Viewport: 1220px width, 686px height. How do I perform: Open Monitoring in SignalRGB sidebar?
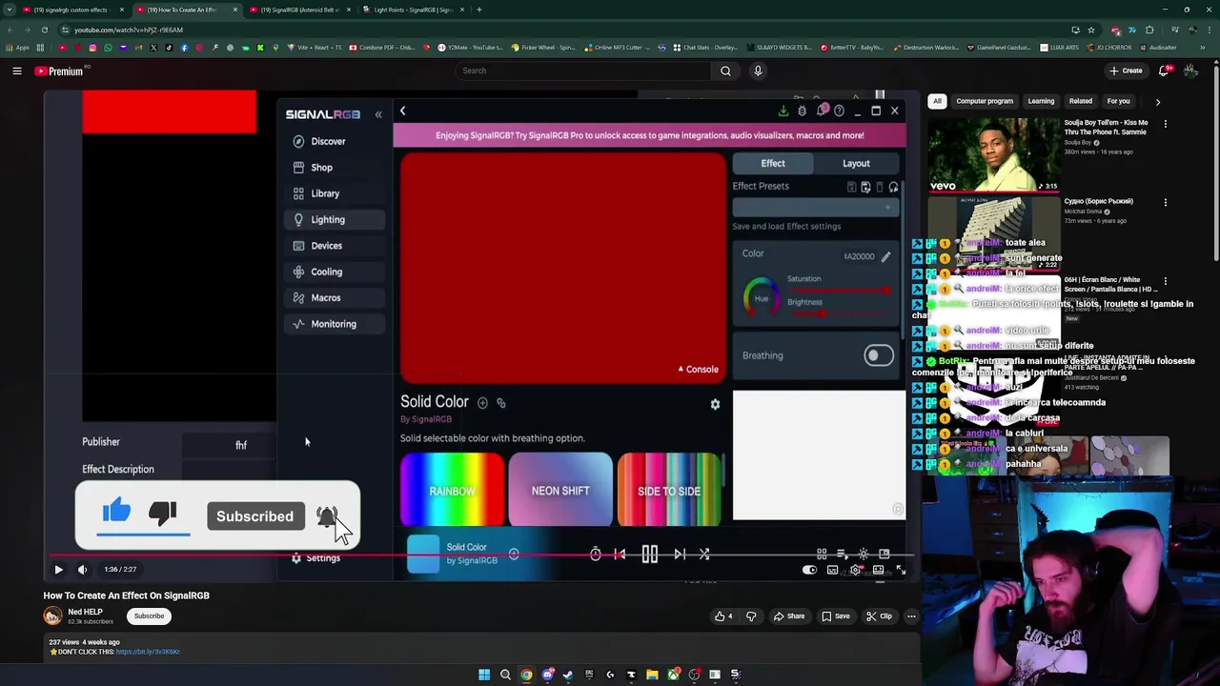(334, 324)
